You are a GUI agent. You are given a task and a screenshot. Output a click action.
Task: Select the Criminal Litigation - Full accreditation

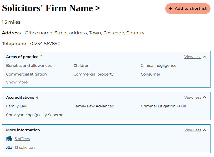tap(163, 106)
